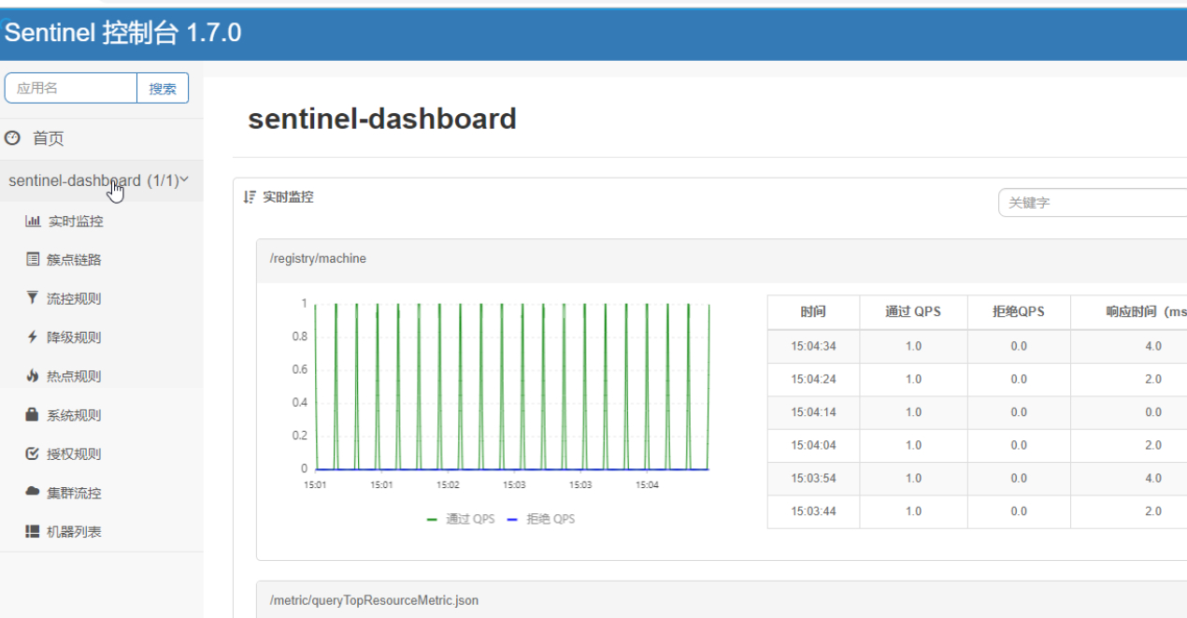
Task: Click the list icon for 簇点链路
Action: [33, 260]
